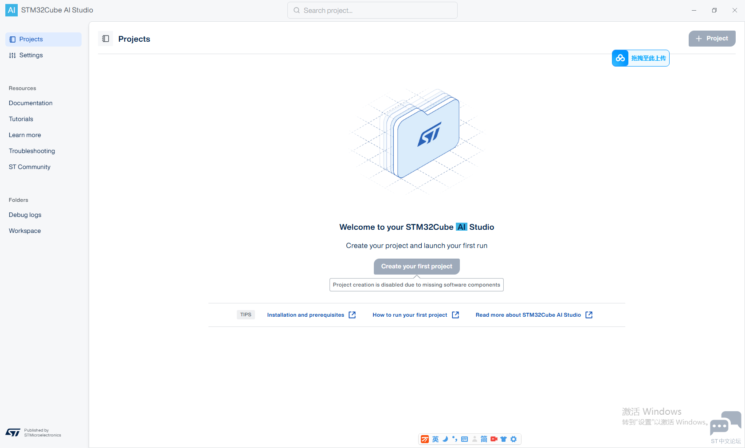Maximize or restore the application window
Viewport: 745px width, 448px height.
coord(714,10)
